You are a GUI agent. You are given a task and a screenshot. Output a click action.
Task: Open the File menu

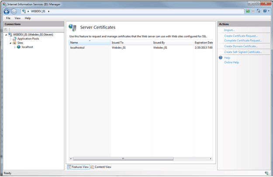(8, 18)
